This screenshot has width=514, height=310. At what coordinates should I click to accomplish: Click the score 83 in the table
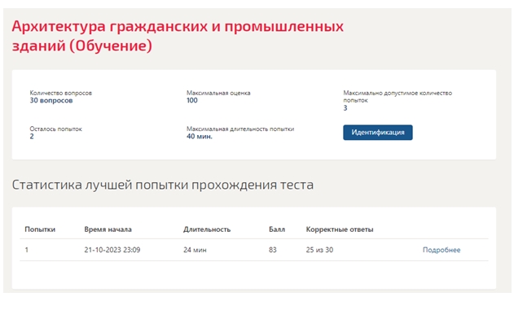tap(273, 250)
